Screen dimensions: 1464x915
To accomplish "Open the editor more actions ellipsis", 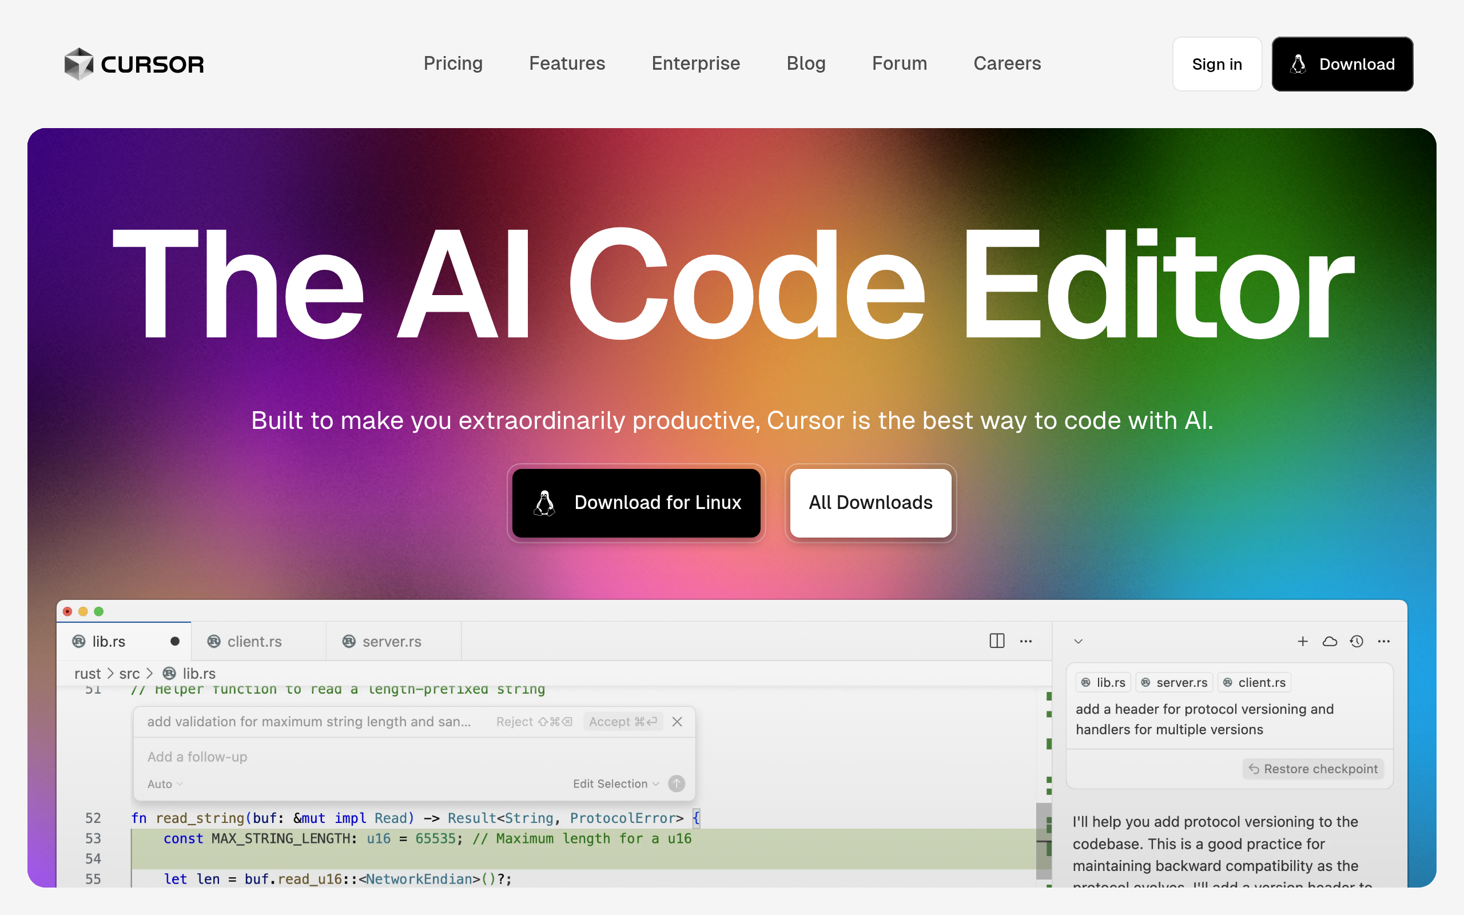I will coord(1026,641).
